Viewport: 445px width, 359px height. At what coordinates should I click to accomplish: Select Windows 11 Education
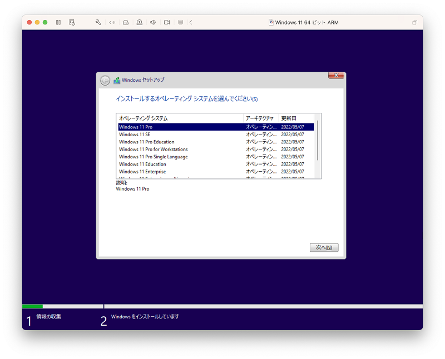tap(216, 164)
